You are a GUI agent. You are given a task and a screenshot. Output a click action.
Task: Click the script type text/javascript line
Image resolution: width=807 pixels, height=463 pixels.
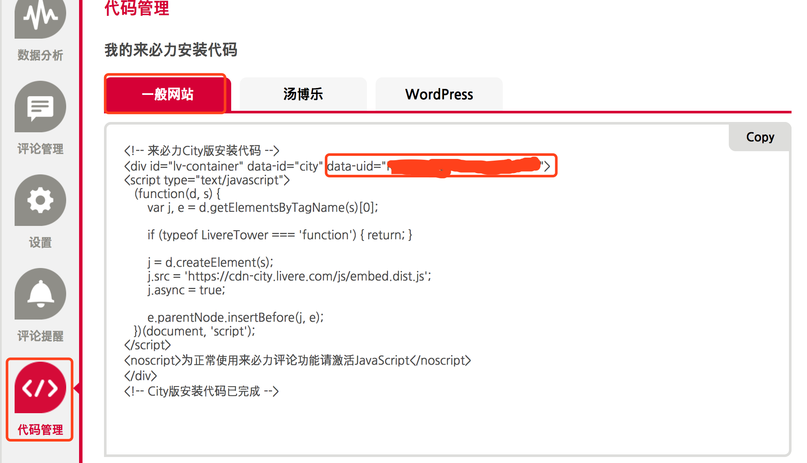207,180
